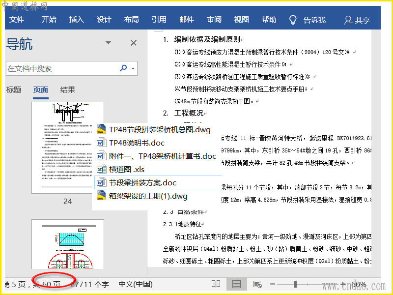Click the zoom out minus button

[273, 284]
